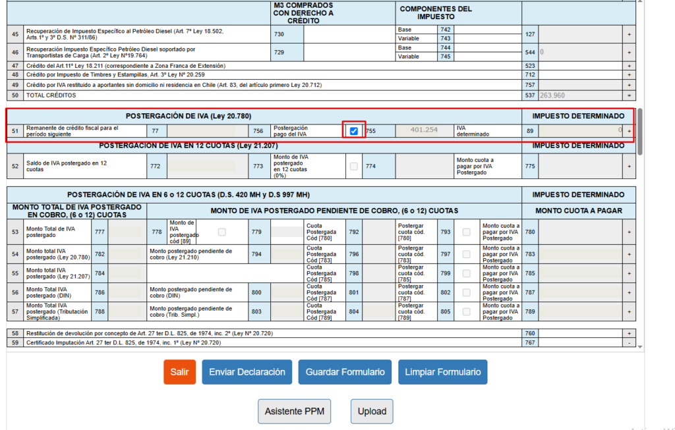Save form with Guardar Formulario

[345, 372]
